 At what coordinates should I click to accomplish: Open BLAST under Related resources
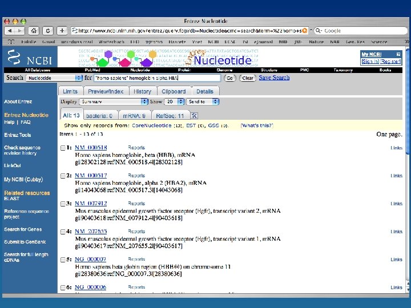(12, 198)
